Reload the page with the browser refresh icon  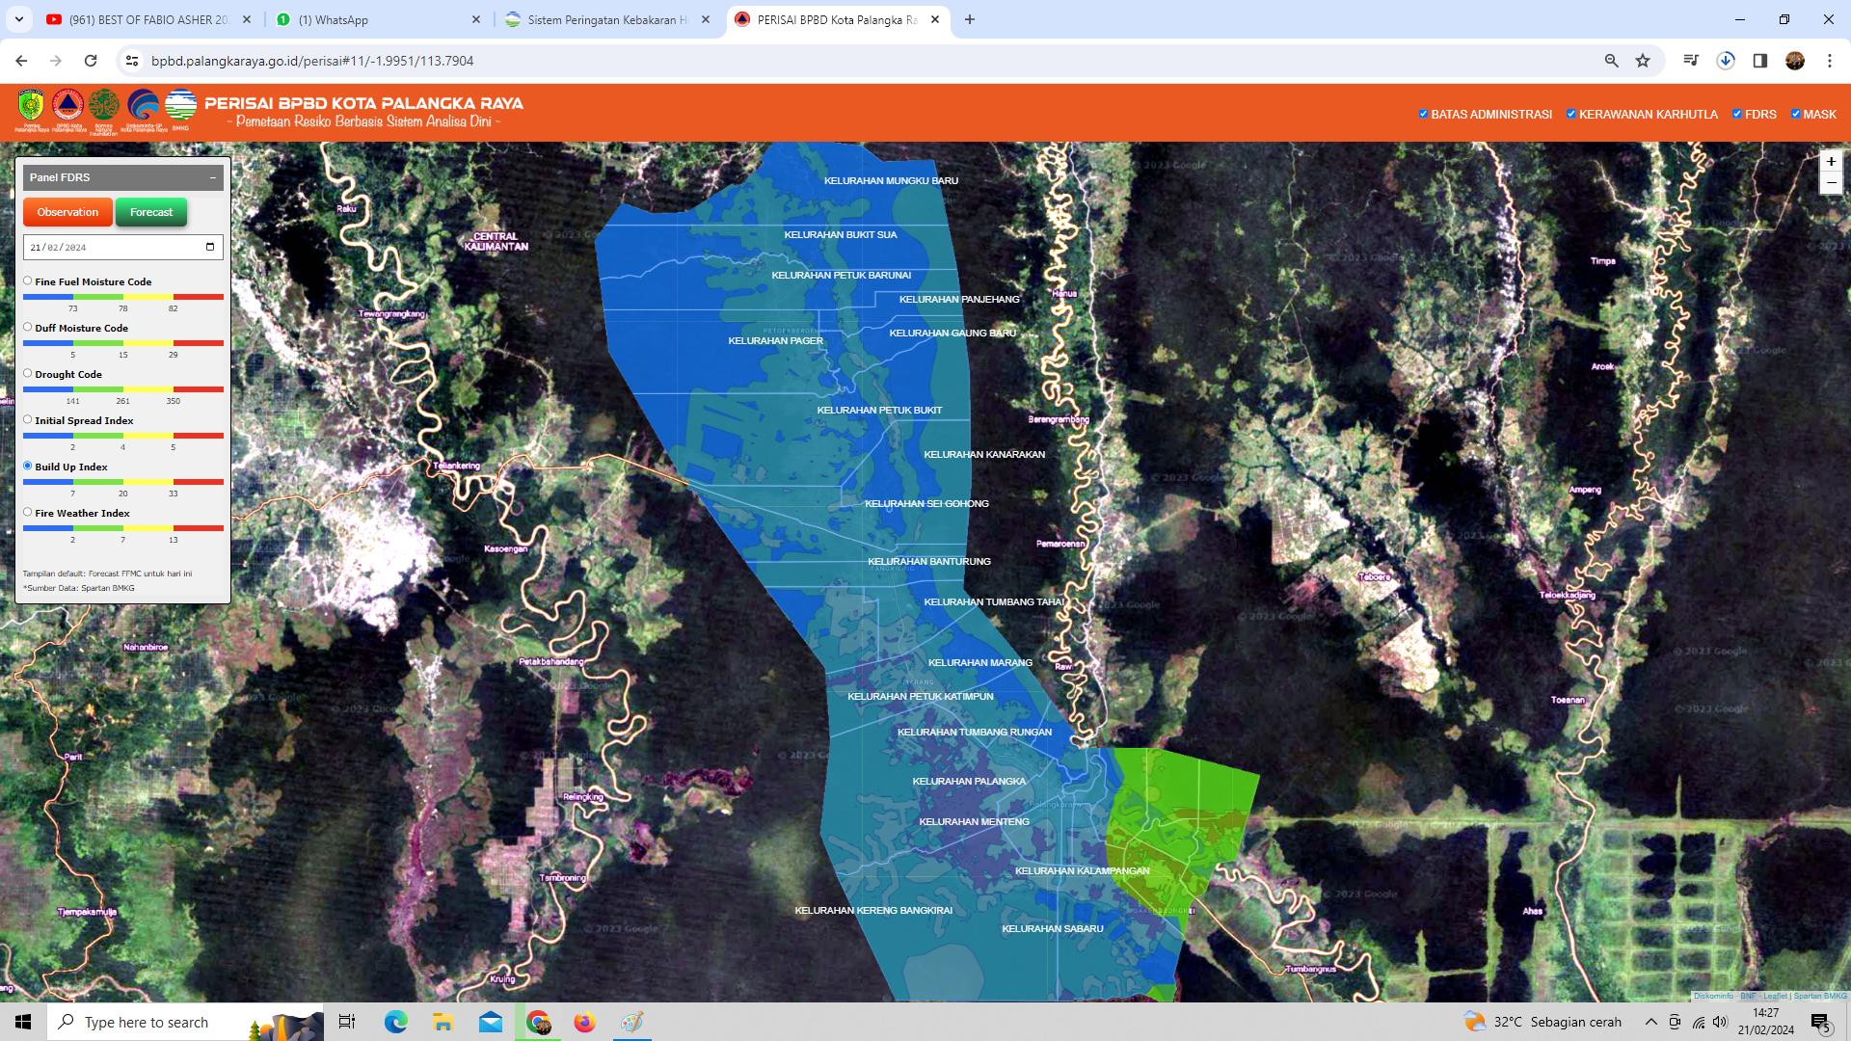(91, 61)
